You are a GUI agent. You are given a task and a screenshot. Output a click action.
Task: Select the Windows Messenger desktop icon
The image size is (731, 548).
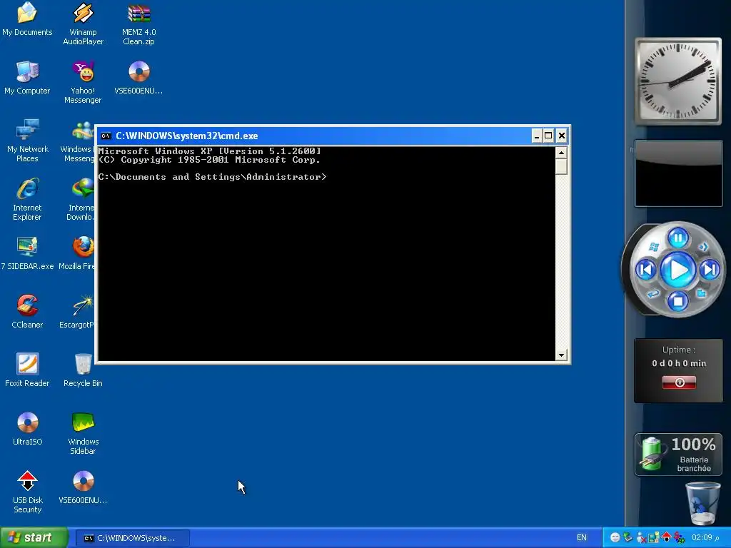[78, 141]
